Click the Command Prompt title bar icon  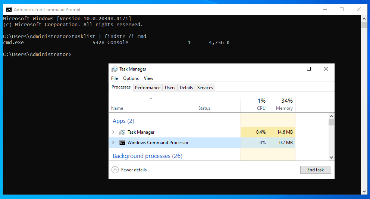point(9,10)
